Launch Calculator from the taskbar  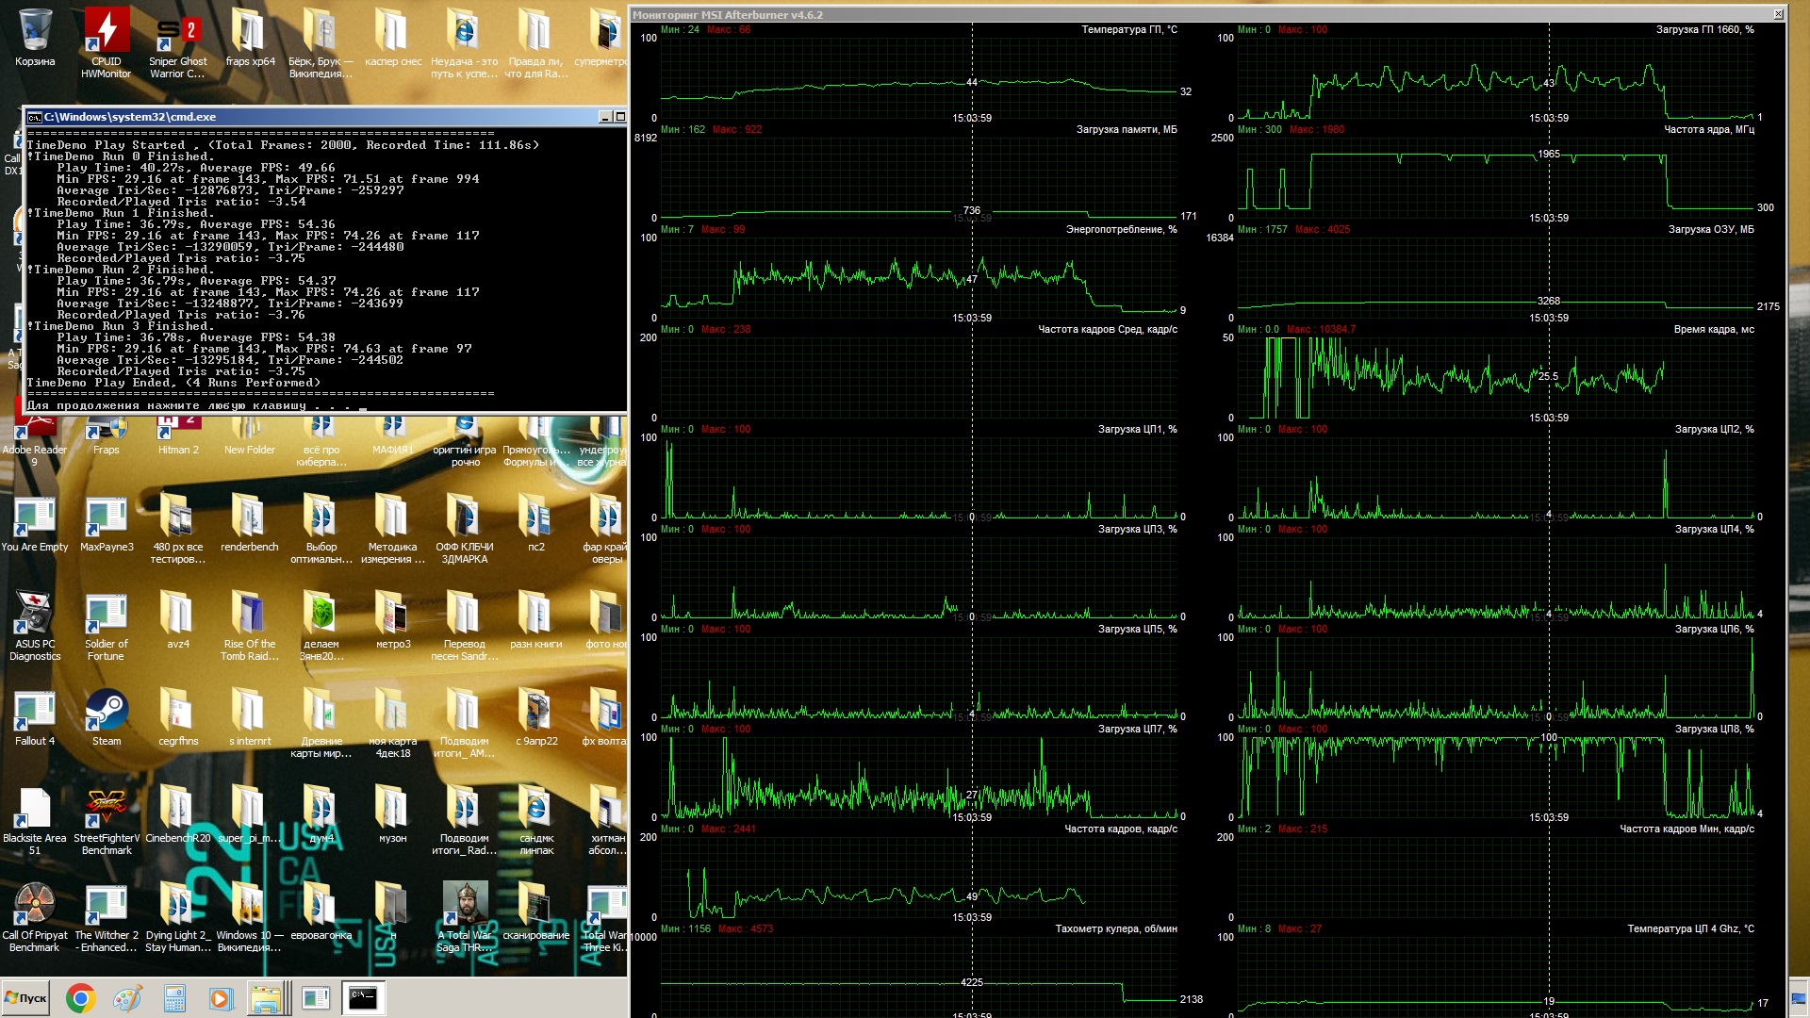(174, 998)
